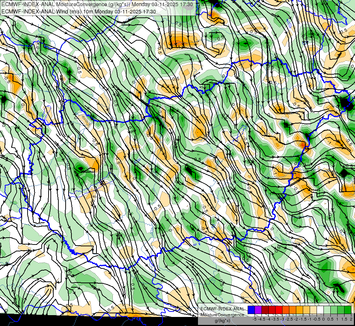This screenshot has width=355, height=326.
Task: Click the legend units g/(kg*s)
Action: click(x=222, y=321)
